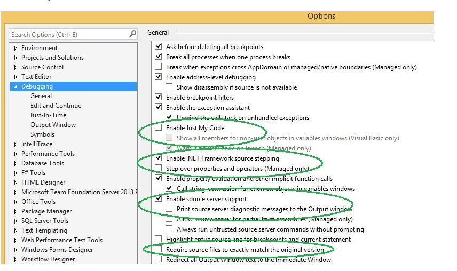Uncheck Call string-conversion function on objects

(169, 188)
